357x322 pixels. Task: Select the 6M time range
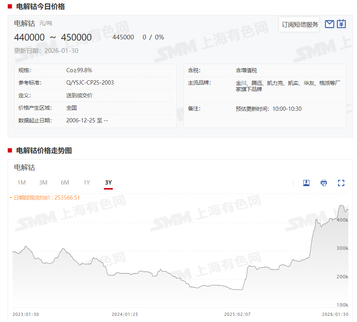[x=65, y=182]
